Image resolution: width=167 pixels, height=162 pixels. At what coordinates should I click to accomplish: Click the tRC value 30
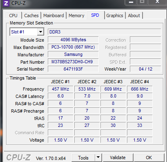(113, 125)
